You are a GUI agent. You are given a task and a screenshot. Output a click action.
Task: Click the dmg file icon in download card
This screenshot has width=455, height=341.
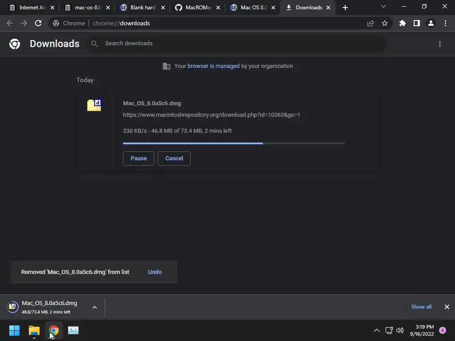point(94,105)
